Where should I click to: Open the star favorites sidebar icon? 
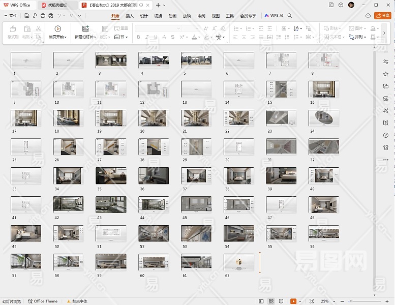tap(386, 74)
